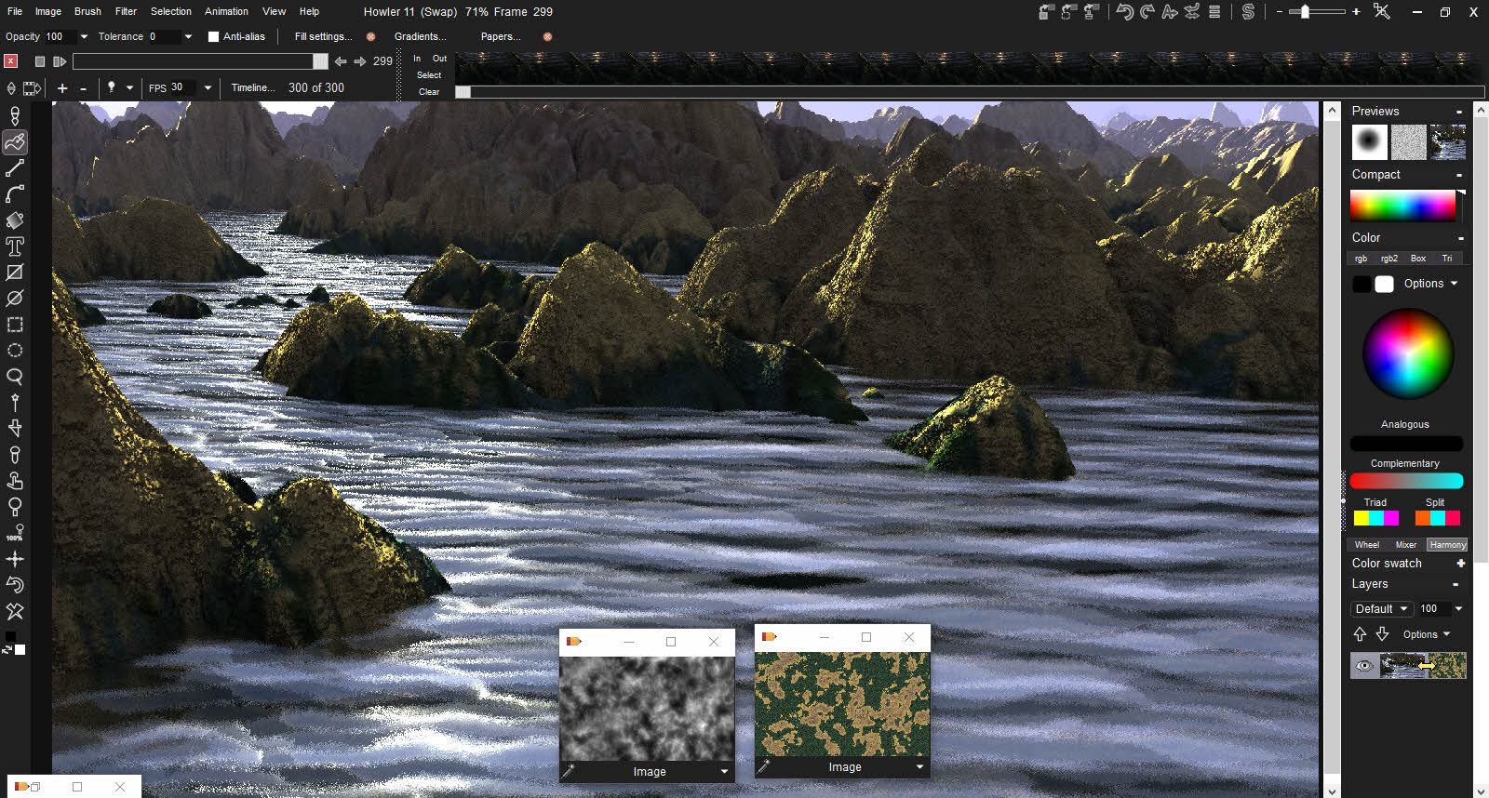Click the pointing hand tool
Viewport: 1489px width, 798px height.
[x=15, y=481]
